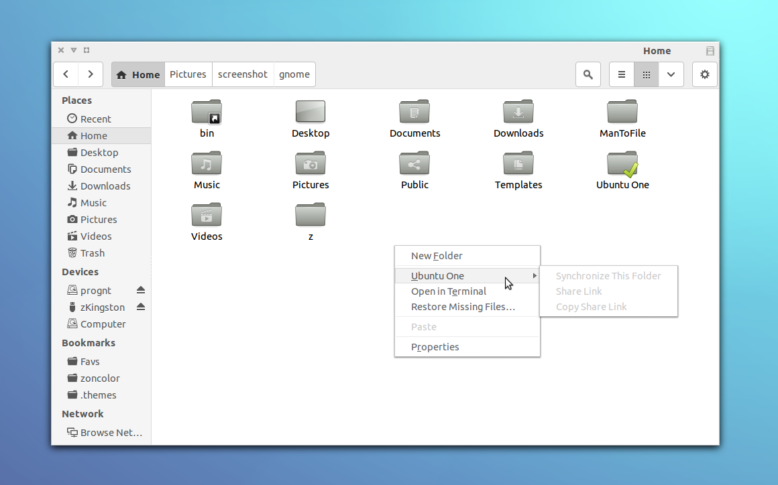The image size is (778, 485).
Task: Expand the Ubuntu One submenu entry
Action: 467,276
